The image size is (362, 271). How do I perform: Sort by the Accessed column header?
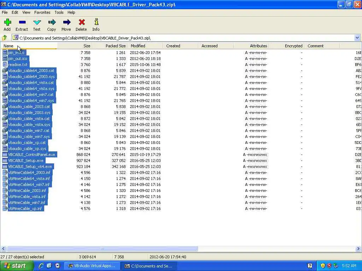click(216, 46)
